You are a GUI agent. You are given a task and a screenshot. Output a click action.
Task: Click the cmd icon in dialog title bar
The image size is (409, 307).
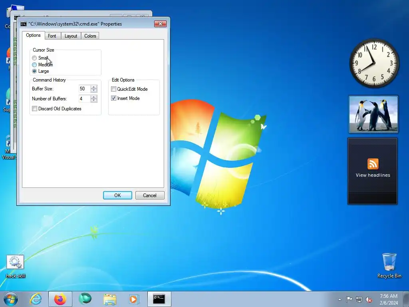[24, 24]
